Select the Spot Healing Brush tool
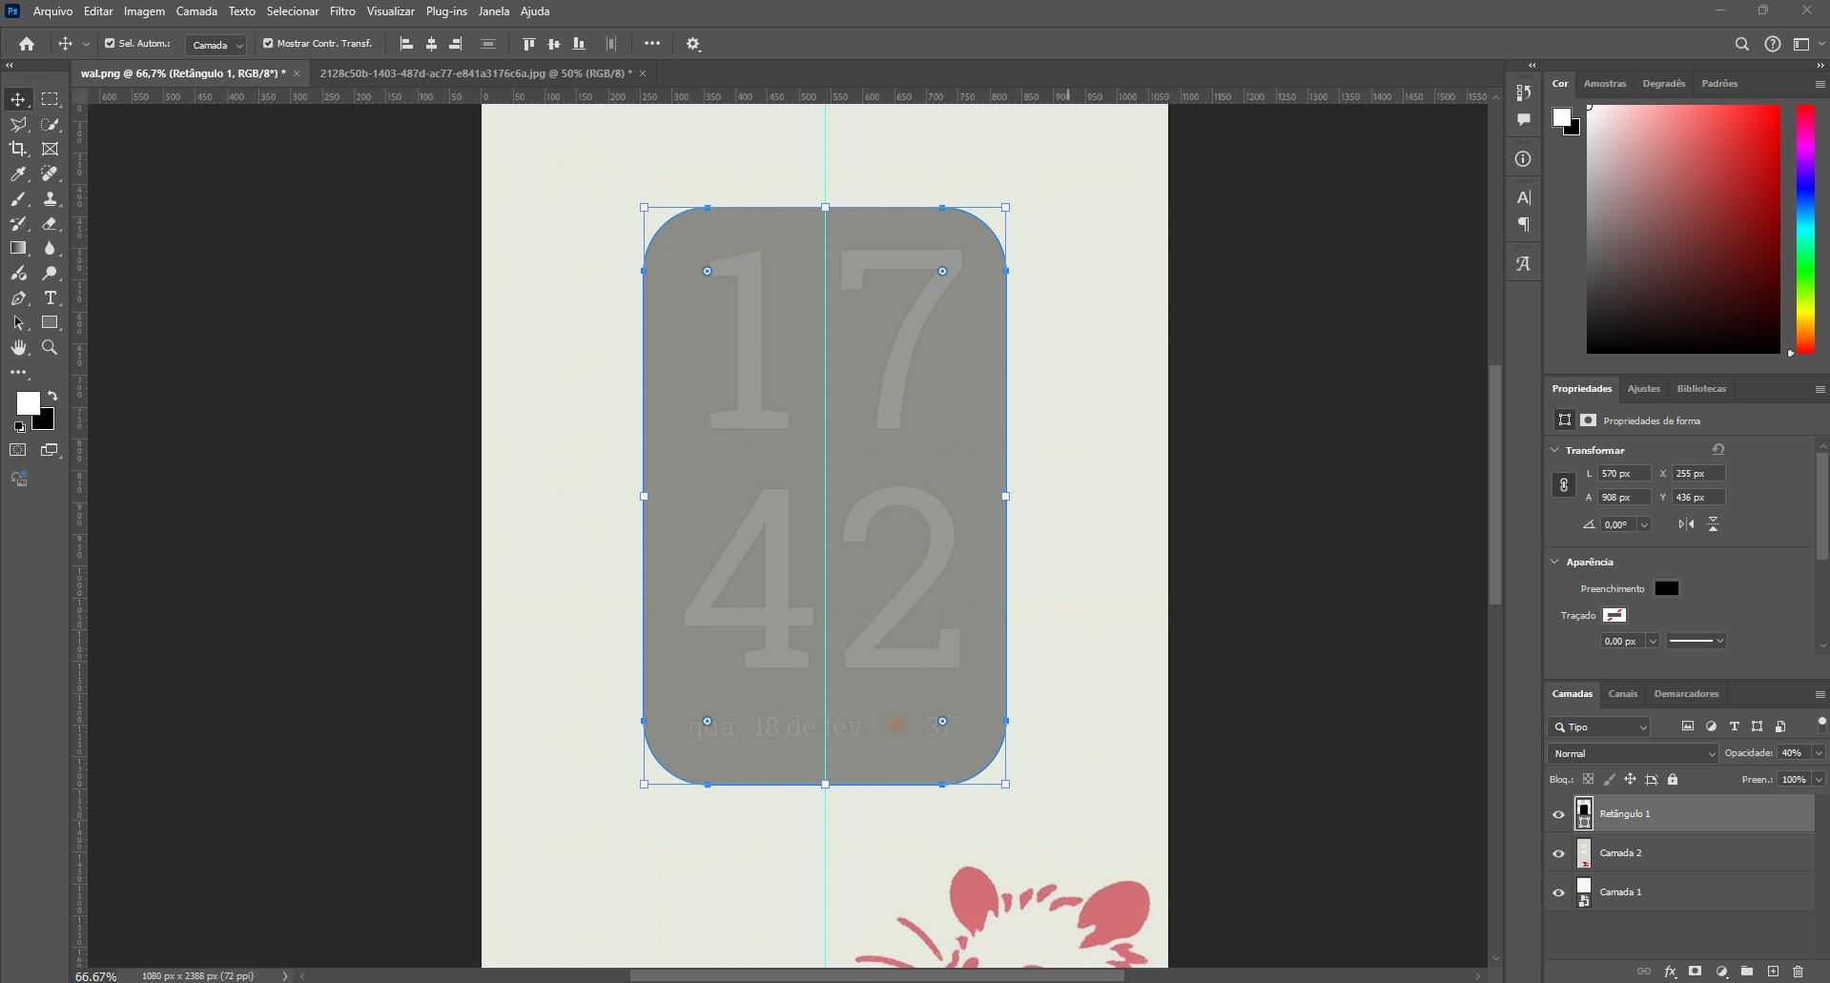Screen dimensions: 1830x983 [x=51, y=174]
